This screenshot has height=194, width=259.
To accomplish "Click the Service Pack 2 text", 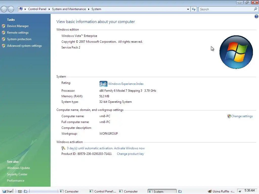I will [x=71, y=47].
